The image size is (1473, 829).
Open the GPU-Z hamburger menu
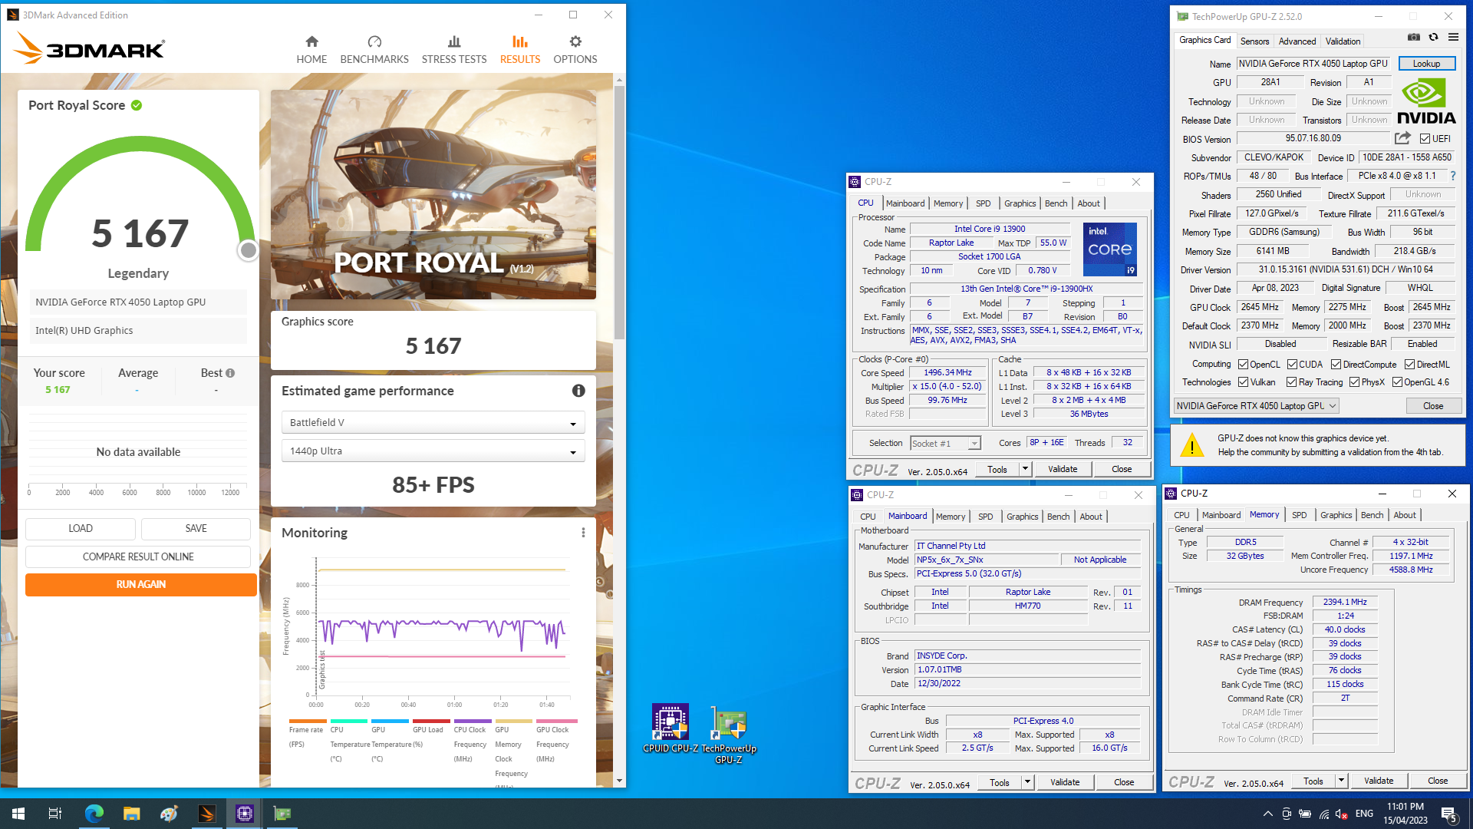(x=1453, y=37)
